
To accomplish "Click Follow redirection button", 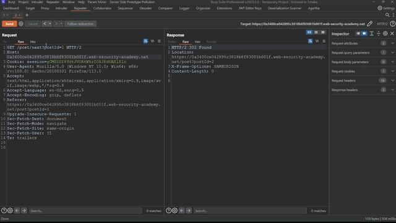I will pos(80,24).
